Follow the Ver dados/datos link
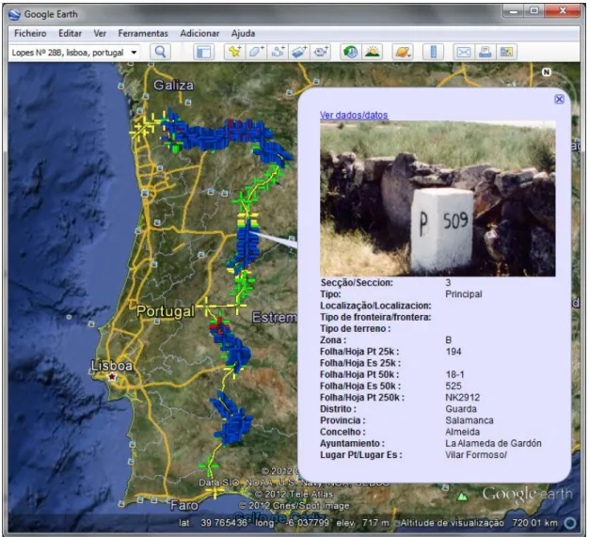Image resolution: width=589 pixels, height=537 pixels. [354, 115]
